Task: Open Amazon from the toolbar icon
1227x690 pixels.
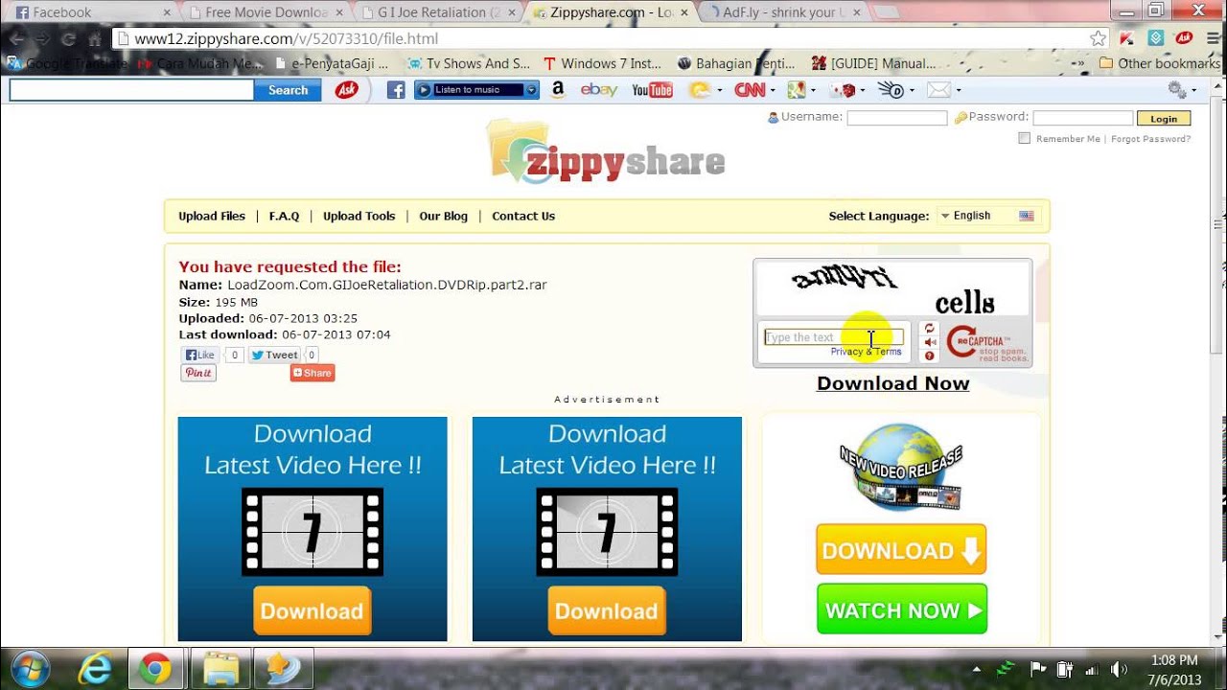Action: [558, 90]
